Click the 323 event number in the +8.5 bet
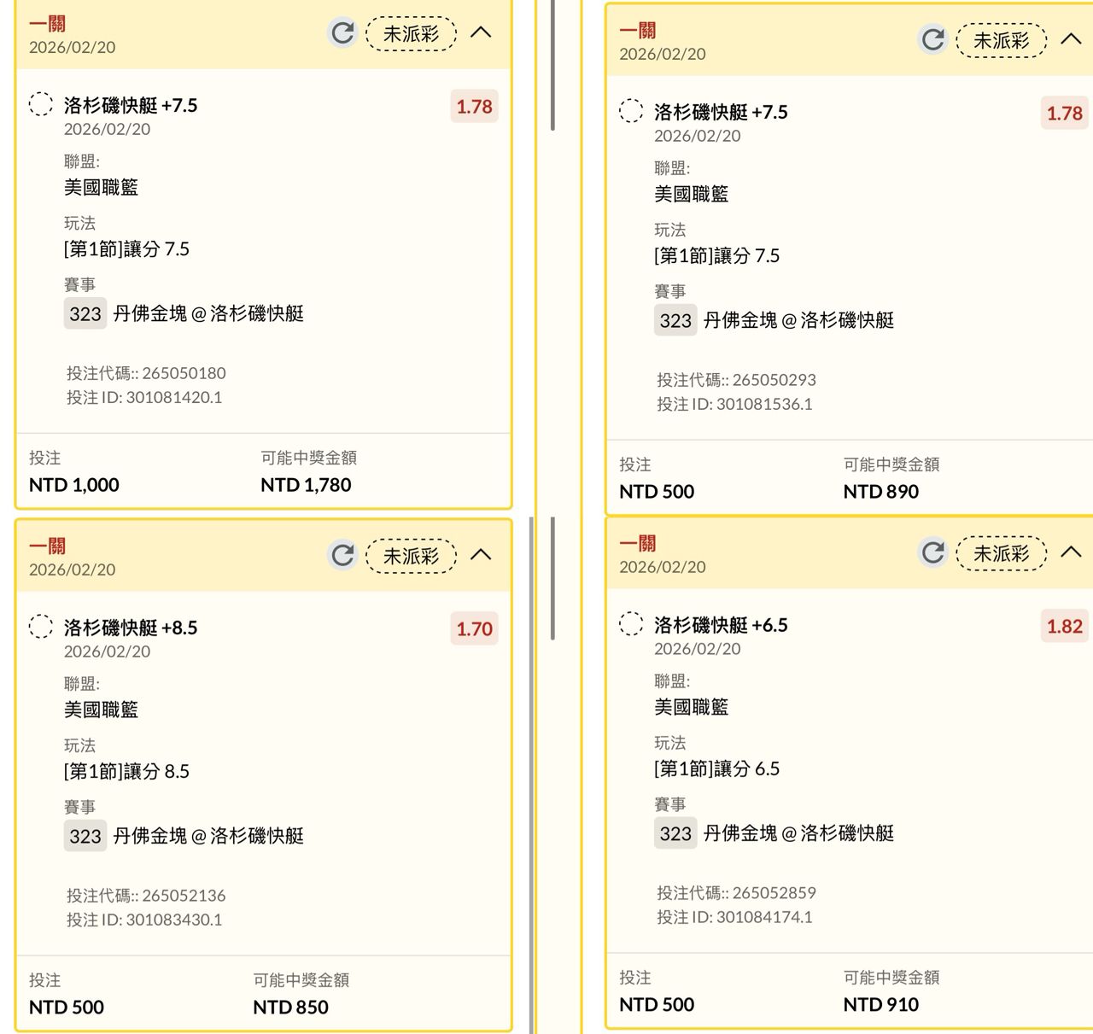The width and height of the screenshot is (1093, 1034). (85, 837)
